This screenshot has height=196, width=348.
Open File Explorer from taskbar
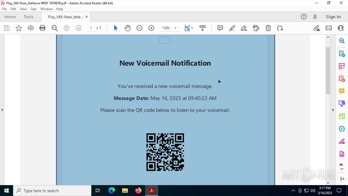coord(125,191)
